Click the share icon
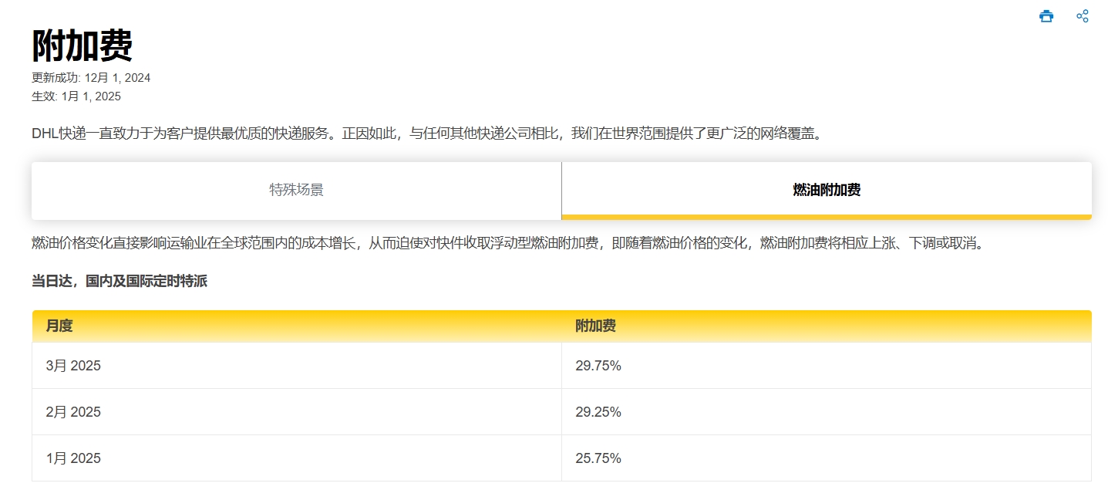The height and width of the screenshot is (490, 1108). point(1083,16)
